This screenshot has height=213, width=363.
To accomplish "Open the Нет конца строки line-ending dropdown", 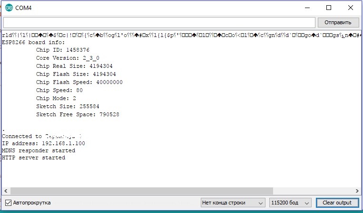I will pos(233,203).
